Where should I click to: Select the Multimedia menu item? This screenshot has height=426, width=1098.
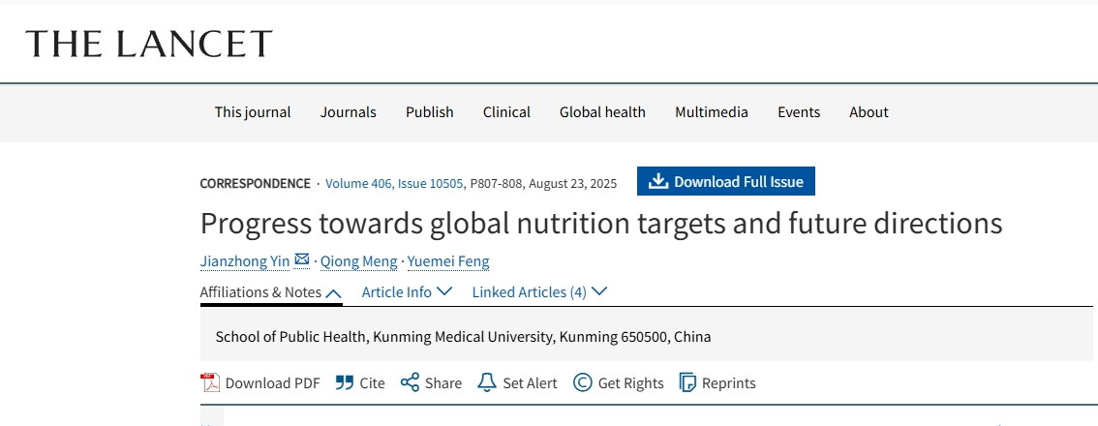[712, 112]
